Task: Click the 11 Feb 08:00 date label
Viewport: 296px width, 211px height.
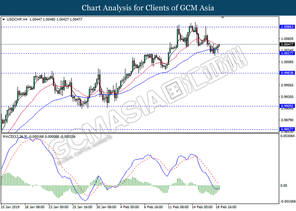Action: tap(178, 207)
